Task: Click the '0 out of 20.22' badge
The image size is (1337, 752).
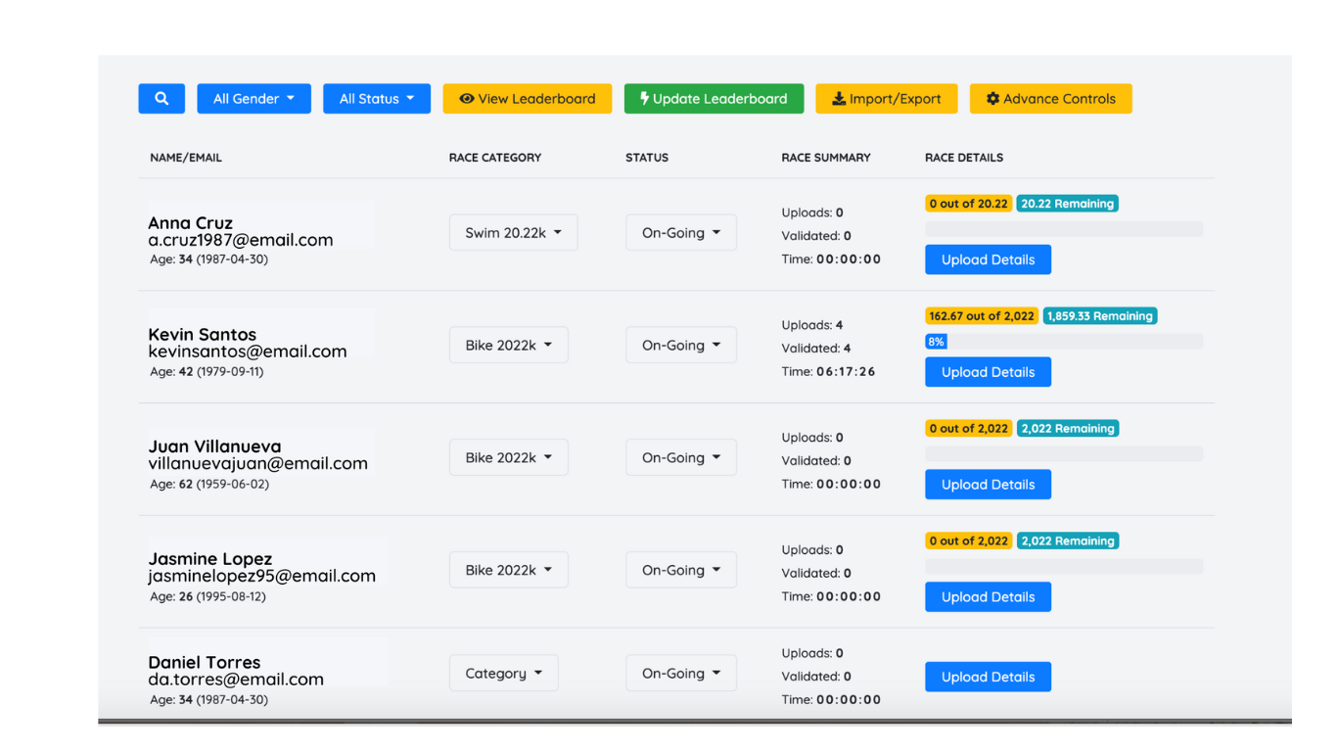Action: click(969, 204)
